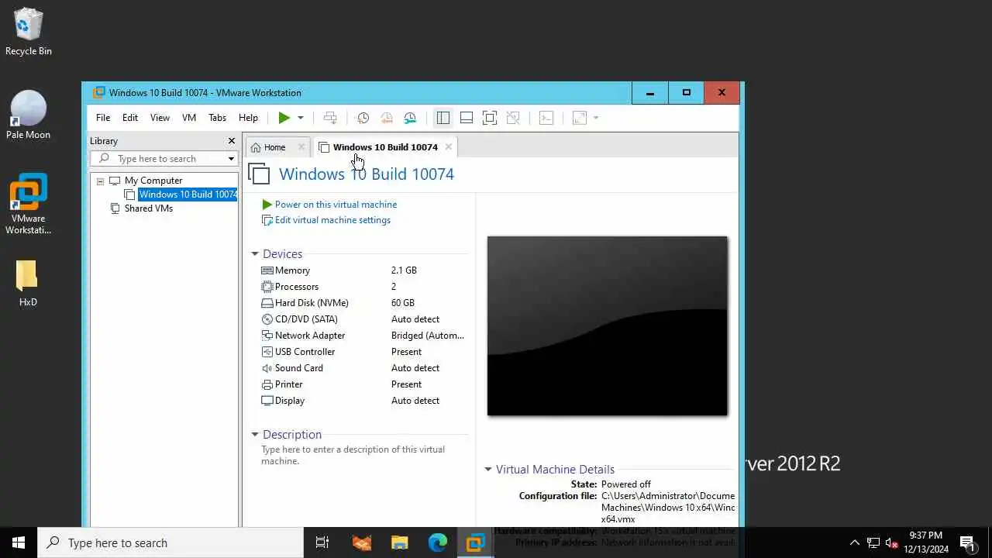The image size is (992, 558).
Task: Open File Explorer from the taskbar
Action: click(x=399, y=543)
